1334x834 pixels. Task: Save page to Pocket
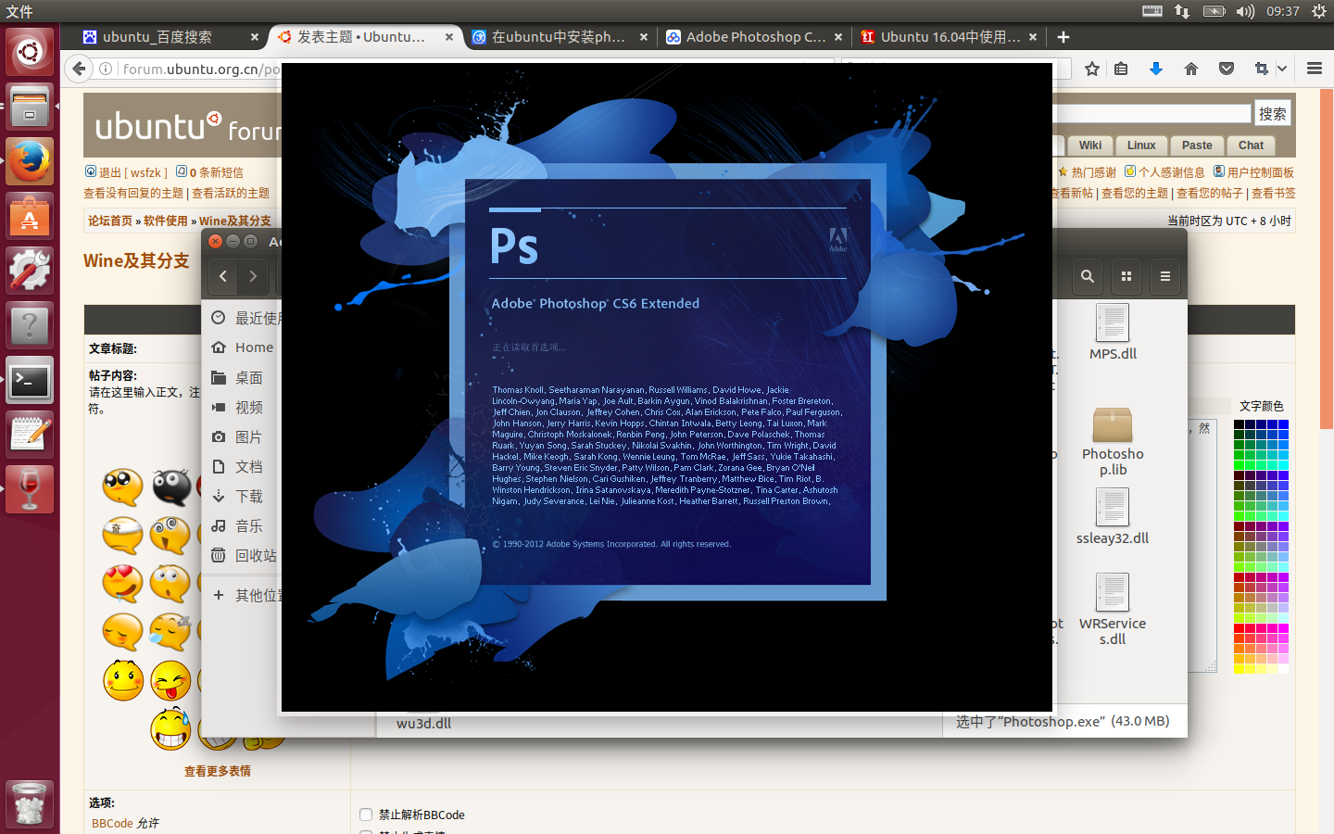coord(1227,69)
